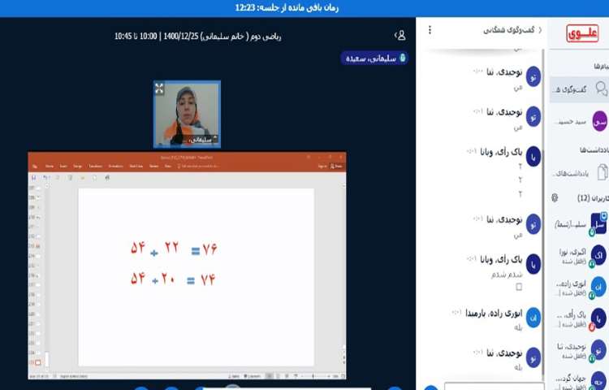Open the سلیمانی webcam name dropdown
609x390 pixels.
201,140
